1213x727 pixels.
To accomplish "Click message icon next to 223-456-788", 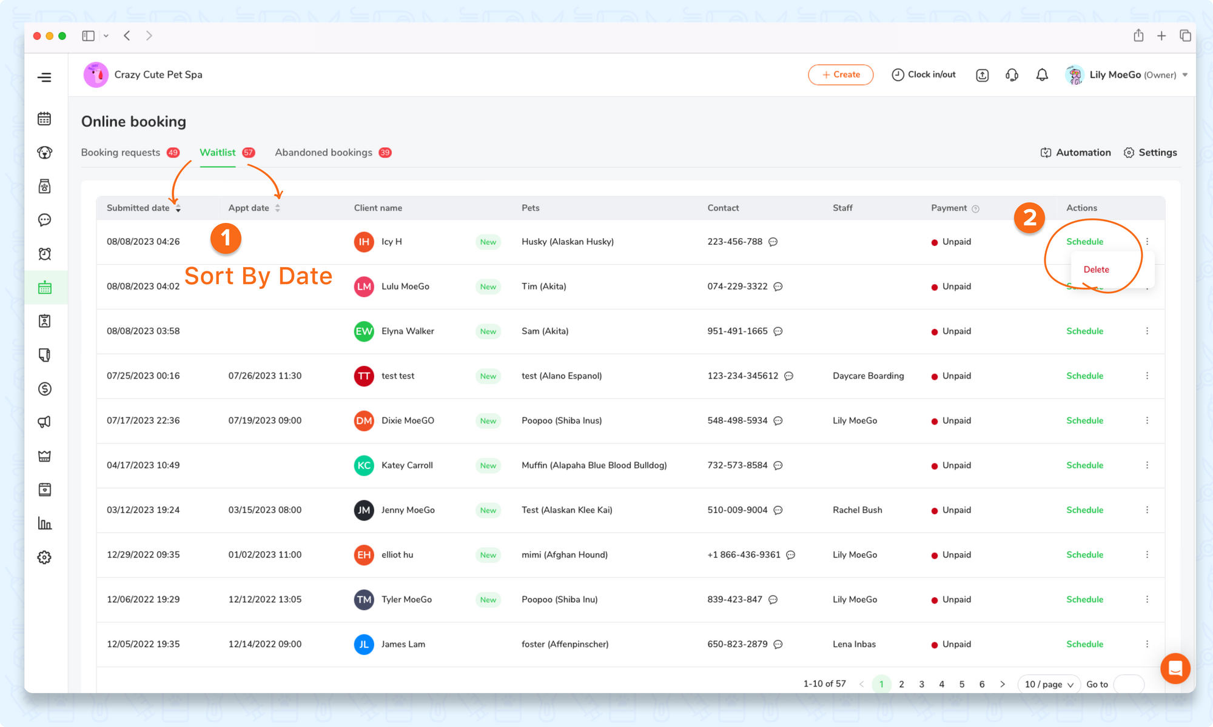I will coord(773,242).
